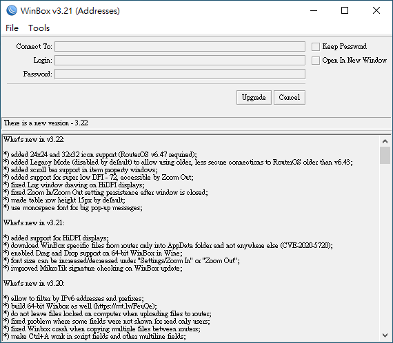
Task: Grab the changelog scrollbar thumb
Action: tap(385, 155)
